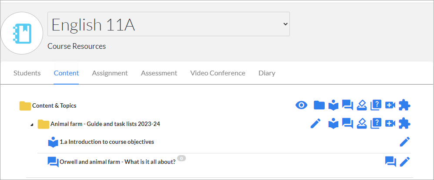The image size is (434, 180).
Task: Edit the Animal farm folder with pencil icon
Action: coord(316,123)
